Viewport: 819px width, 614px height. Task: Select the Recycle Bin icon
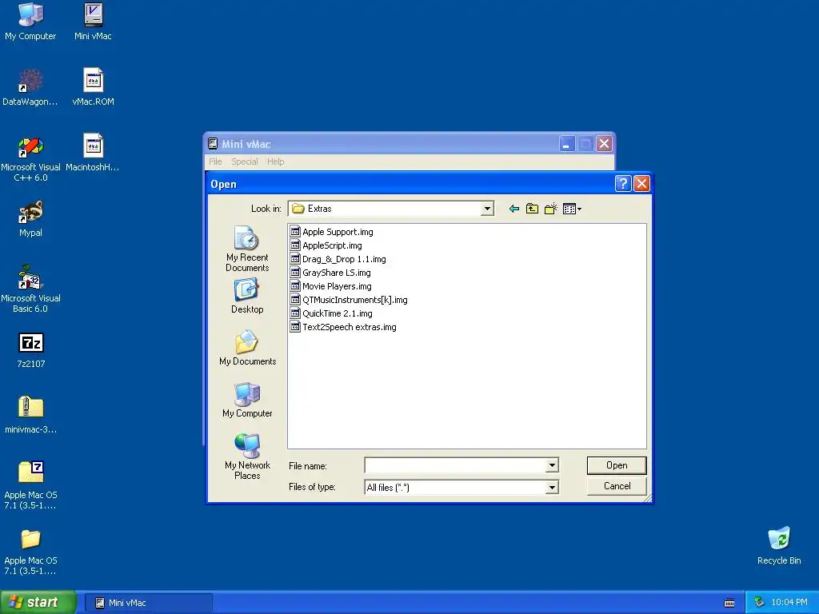[779, 545]
